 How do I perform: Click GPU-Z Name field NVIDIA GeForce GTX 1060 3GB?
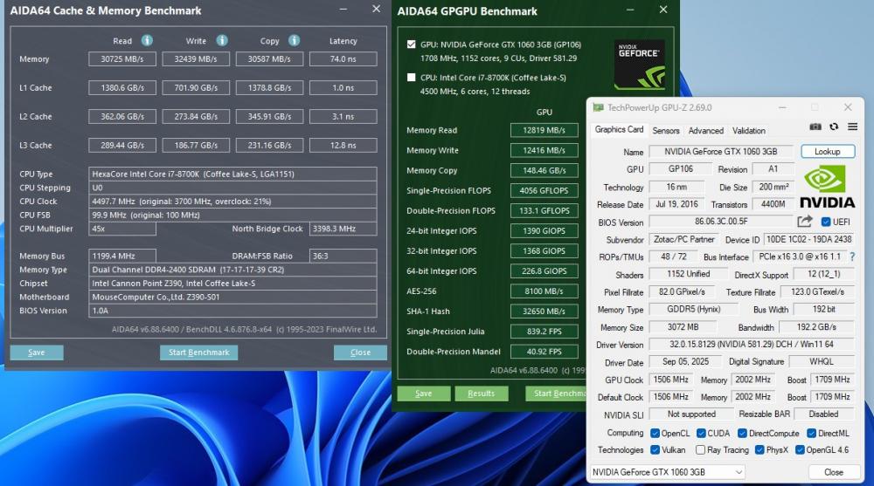(720, 152)
